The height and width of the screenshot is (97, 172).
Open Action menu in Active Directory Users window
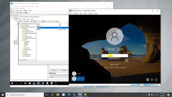click(x=24, y=19)
